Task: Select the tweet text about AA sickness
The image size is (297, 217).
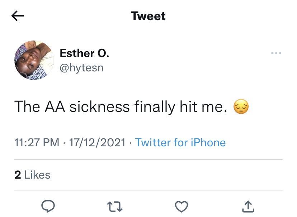Action: coord(121,107)
